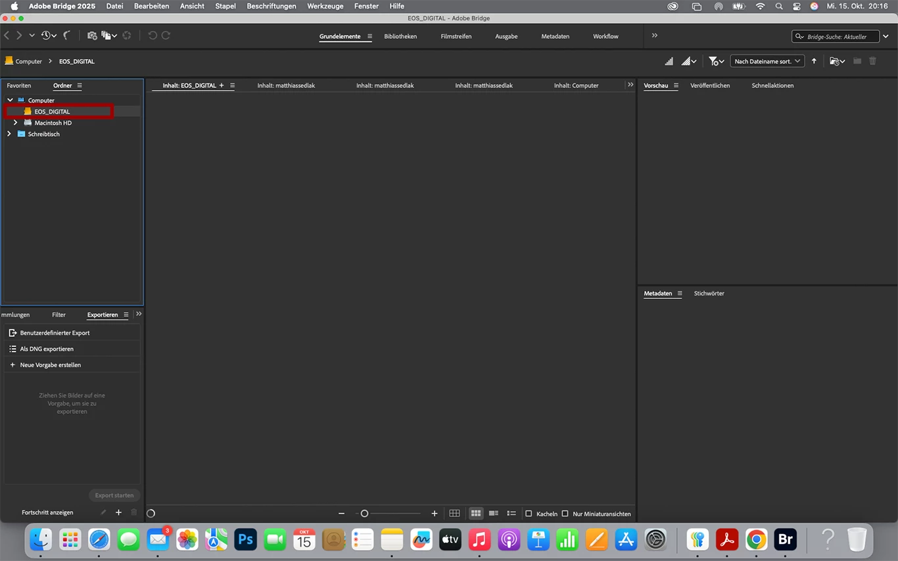Add new content tab with plus icon

click(x=222, y=85)
